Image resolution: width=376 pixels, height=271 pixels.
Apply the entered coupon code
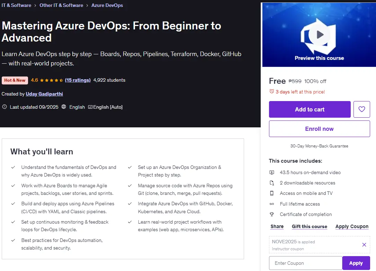pyautogui.click(x=356, y=263)
